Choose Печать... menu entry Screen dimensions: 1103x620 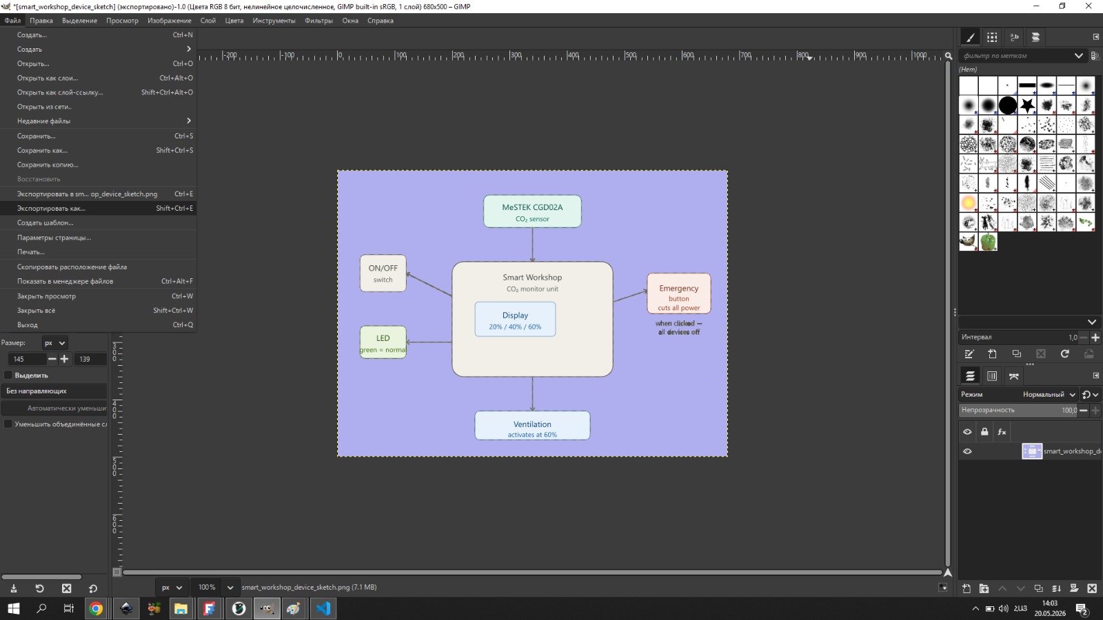[98, 252]
